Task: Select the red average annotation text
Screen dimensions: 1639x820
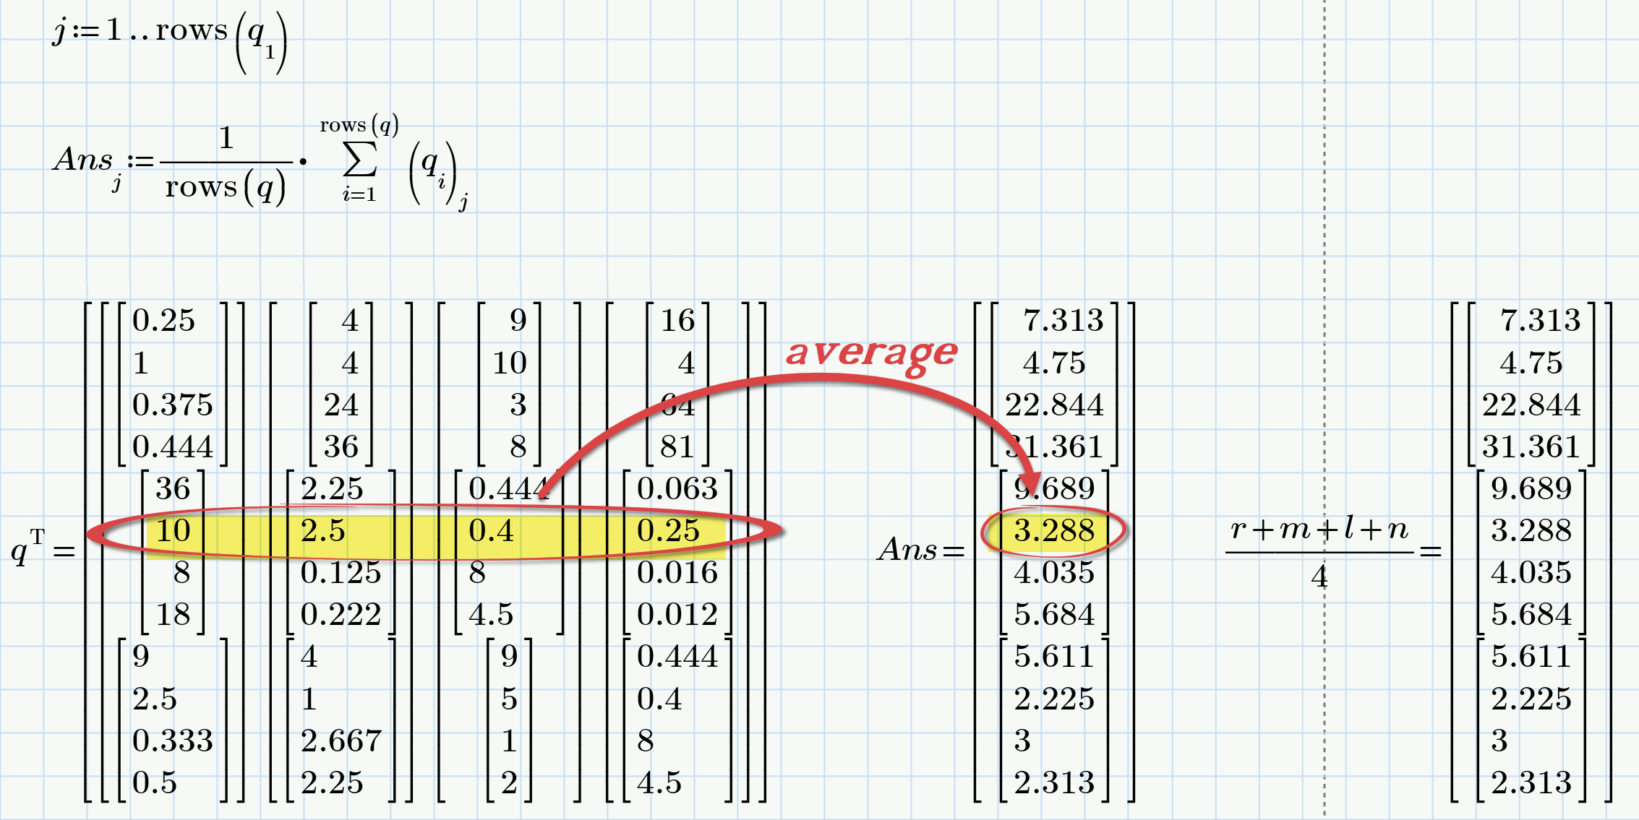Action: [870, 353]
